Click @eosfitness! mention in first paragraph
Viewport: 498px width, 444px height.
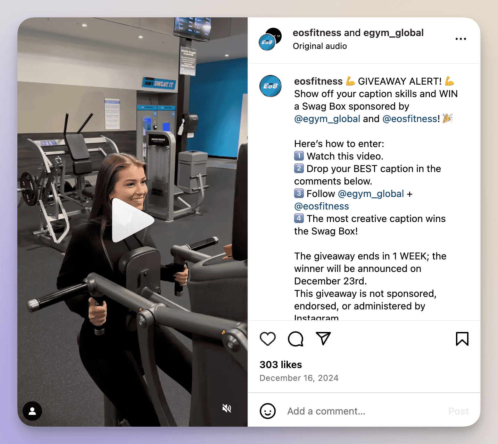point(411,119)
